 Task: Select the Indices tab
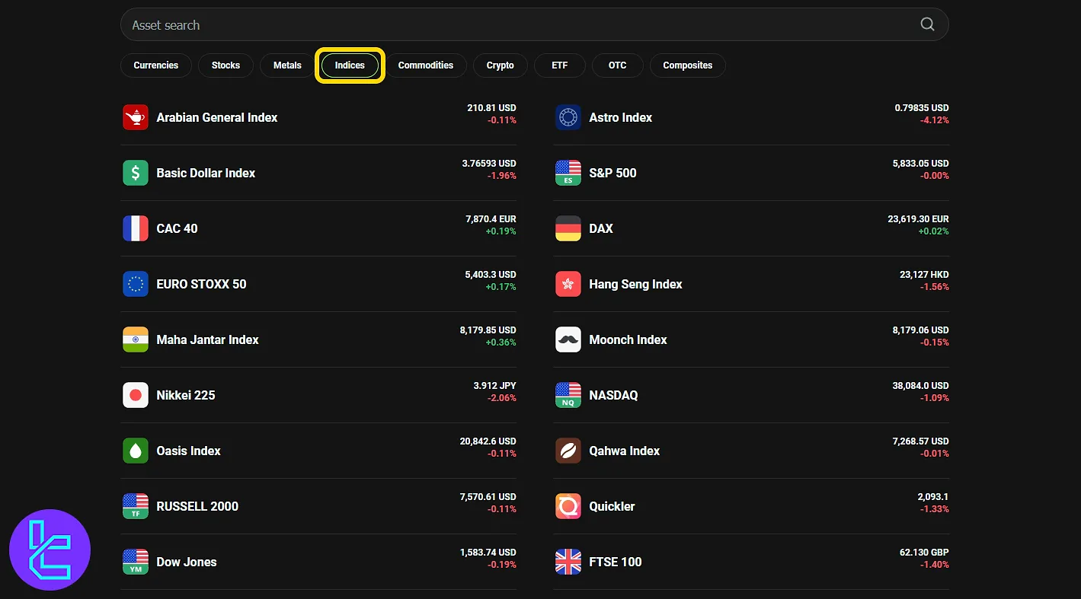tap(350, 65)
